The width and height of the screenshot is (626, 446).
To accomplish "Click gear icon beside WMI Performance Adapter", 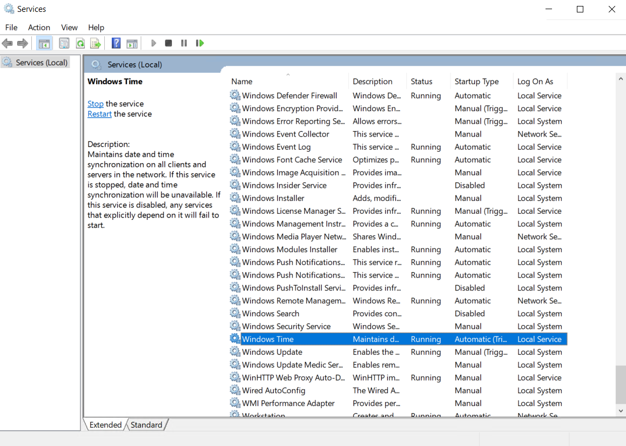I will [235, 403].
